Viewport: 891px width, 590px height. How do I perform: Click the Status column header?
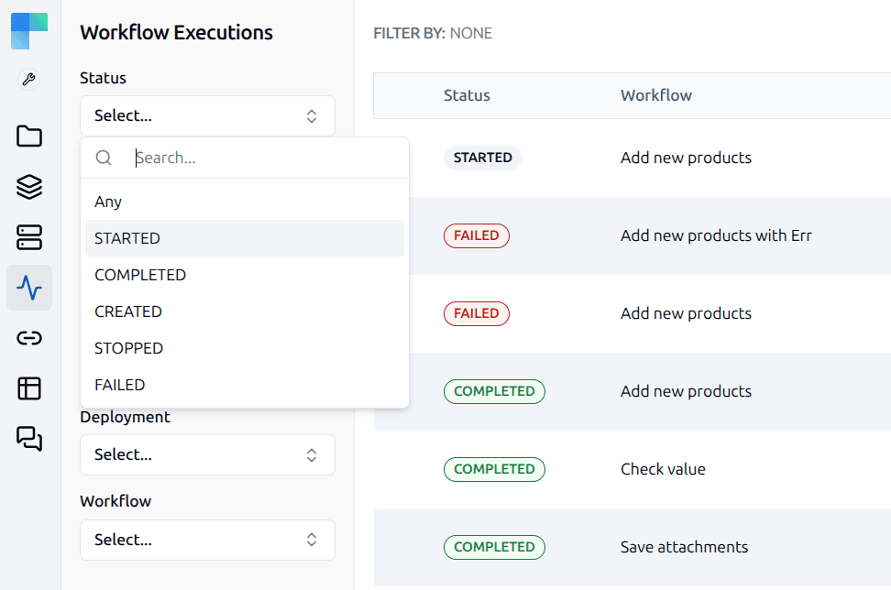[x=467, y=95]
